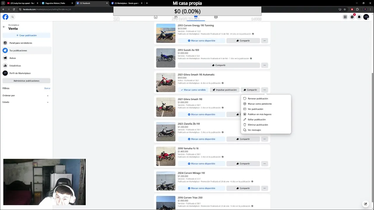Click the new message compose icon
This screenshot has width=374, height=210.
click(365, 204)
